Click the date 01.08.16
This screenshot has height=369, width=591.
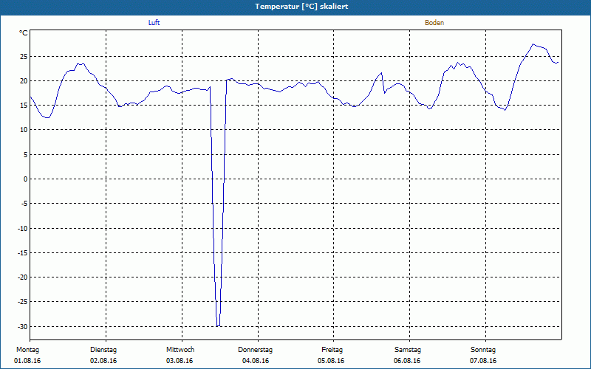[x=27, y=361]
